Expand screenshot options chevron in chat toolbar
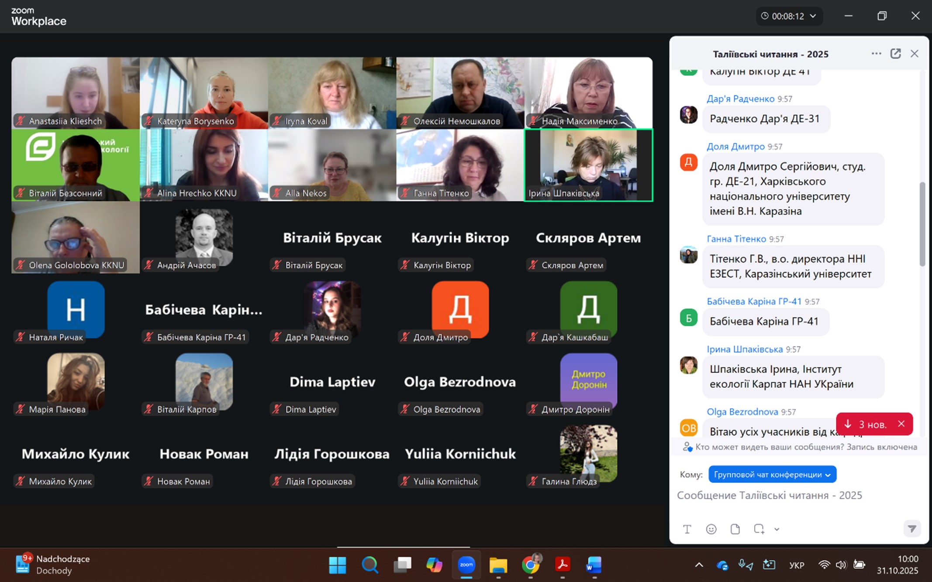 tap(777, 529)
